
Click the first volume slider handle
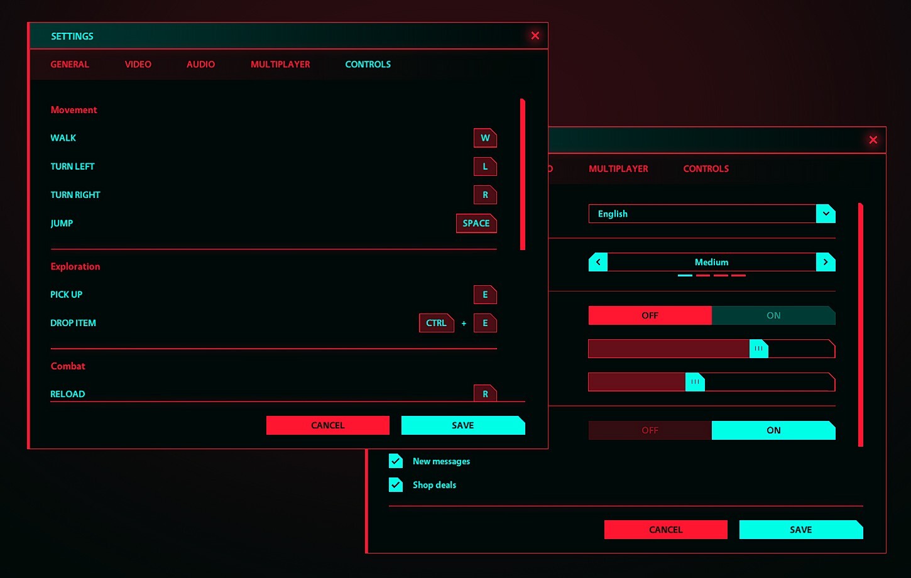[758, 348]
